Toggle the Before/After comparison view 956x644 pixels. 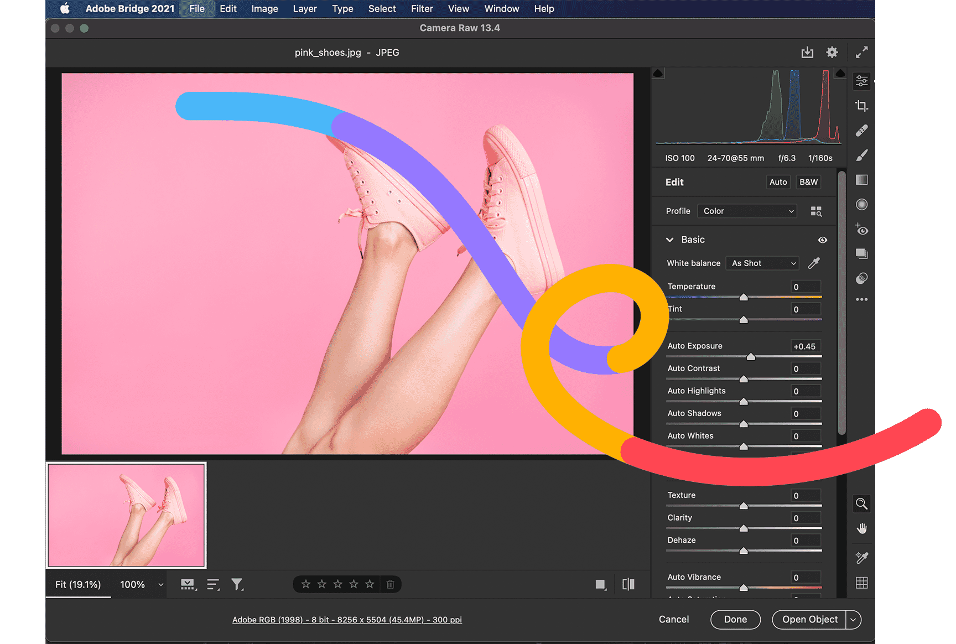[628, 584]
